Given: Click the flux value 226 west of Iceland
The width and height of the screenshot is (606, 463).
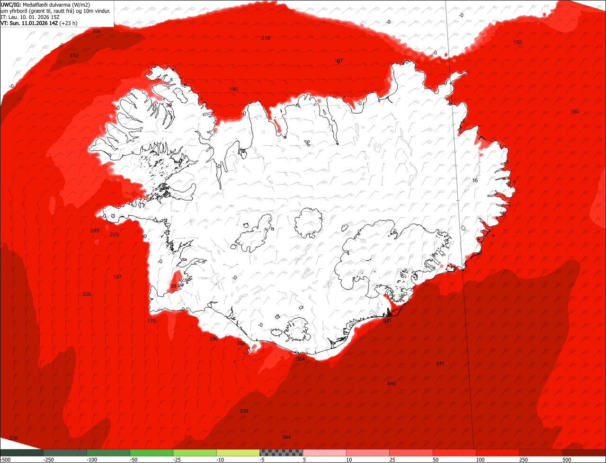Looking at the screenshot, I should (87, 294).
